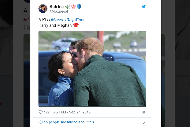Click the speech bubble reply icon
Viewport: 190px width, 127px height.
pos(41,122)
